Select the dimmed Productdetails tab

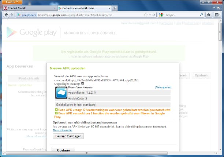(29, 78)
